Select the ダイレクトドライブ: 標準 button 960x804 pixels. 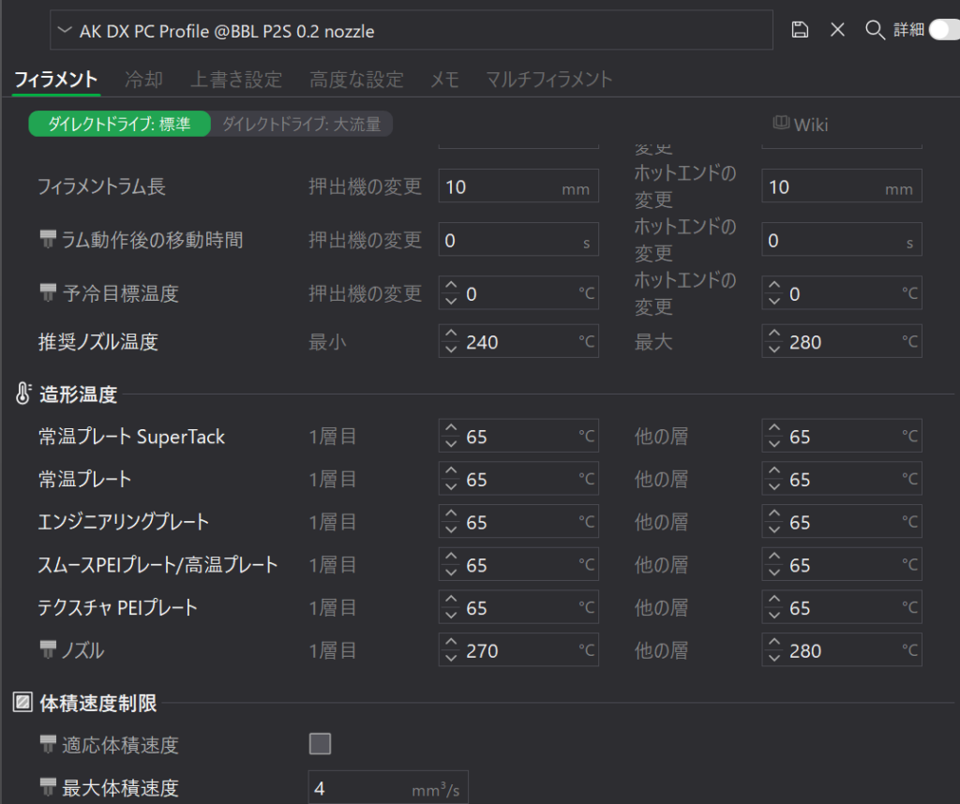pos(119,125)
